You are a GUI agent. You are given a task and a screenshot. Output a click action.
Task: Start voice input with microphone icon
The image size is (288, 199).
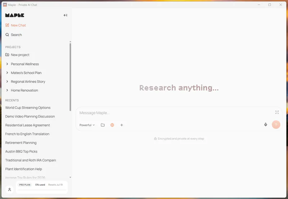pyautogui.click(x=266, y=125)
